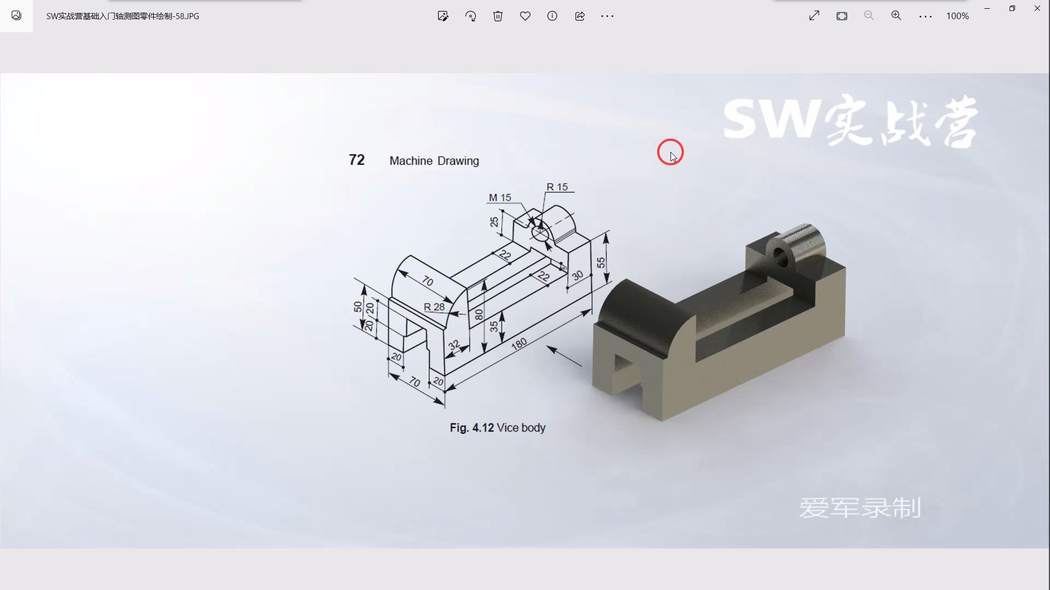Viewport: 1050px width, 590px height.
Task: Open the zoom options menu
Action: click(925, 16)
